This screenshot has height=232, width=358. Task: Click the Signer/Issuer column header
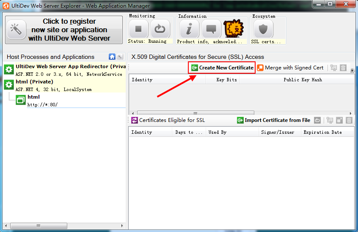point(280,132)
